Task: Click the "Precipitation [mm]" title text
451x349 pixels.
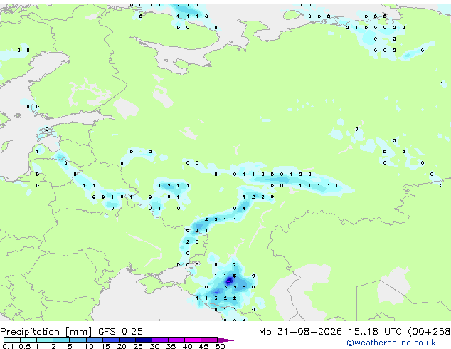Action: (x=46, y=332)
